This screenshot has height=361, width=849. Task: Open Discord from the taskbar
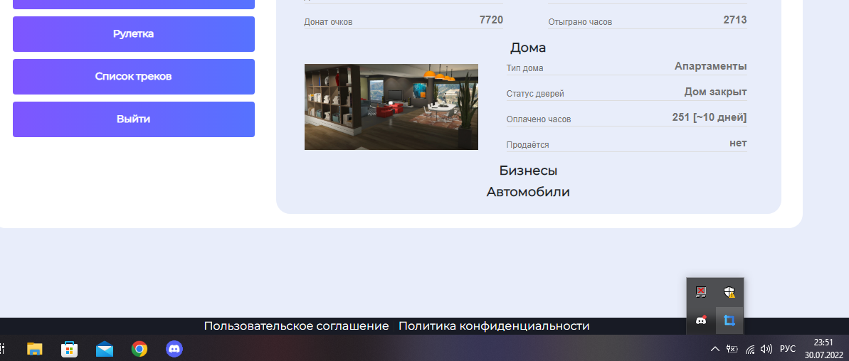pyautogui.click(x=174, y=349)
